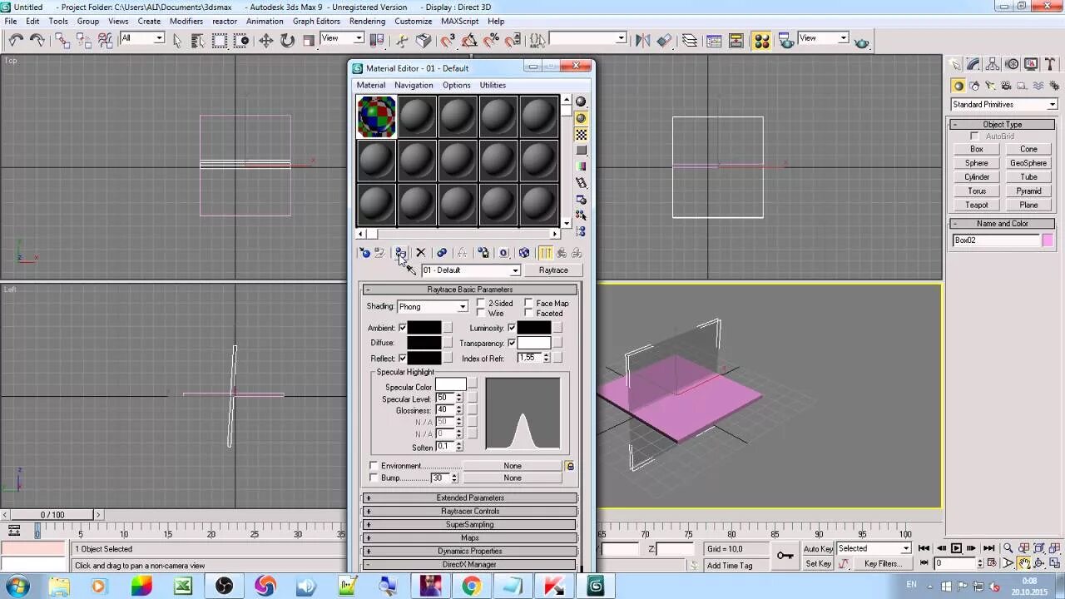Pick the Select Object arrow tool
The height and width of the screenshot is (599, 1065).
click(x=176, y=40)
